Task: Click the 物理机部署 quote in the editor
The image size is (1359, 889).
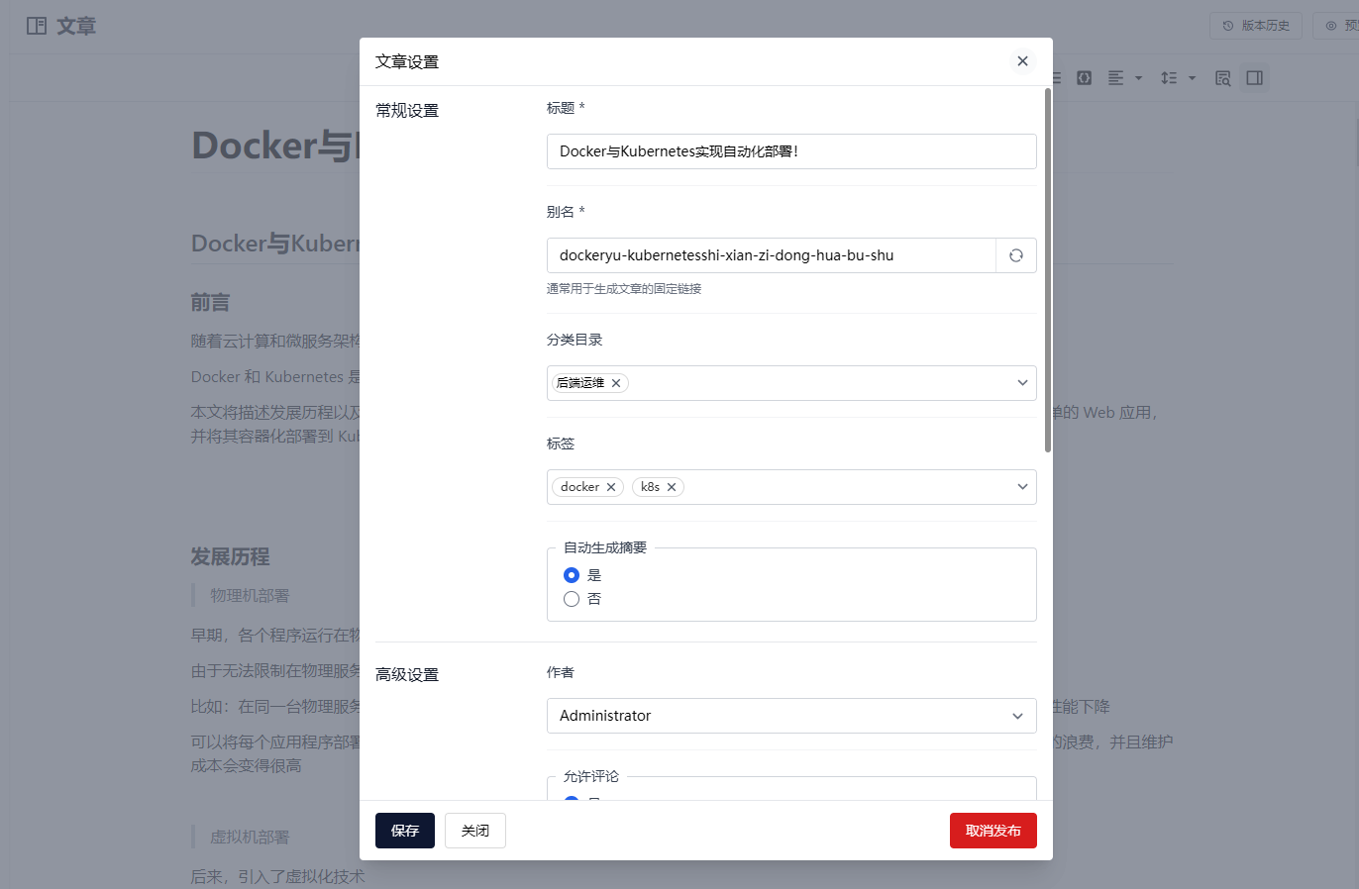Action: (x=250, y=596)
